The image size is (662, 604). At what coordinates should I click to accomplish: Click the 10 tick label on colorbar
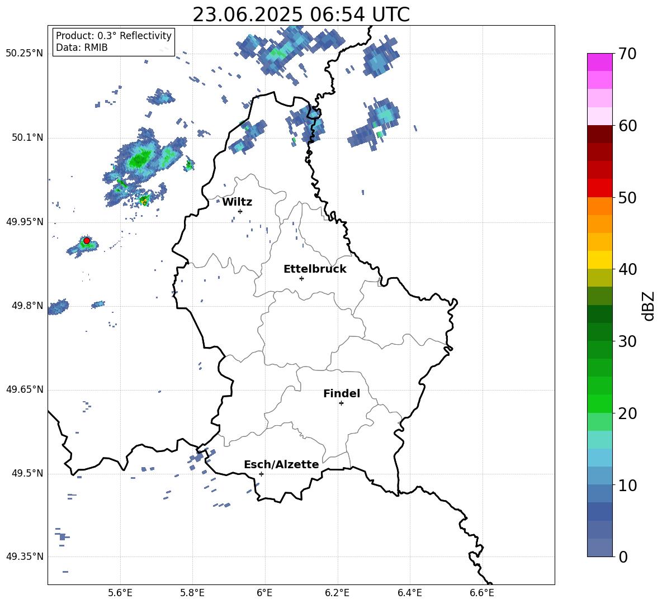click(627, 486)
